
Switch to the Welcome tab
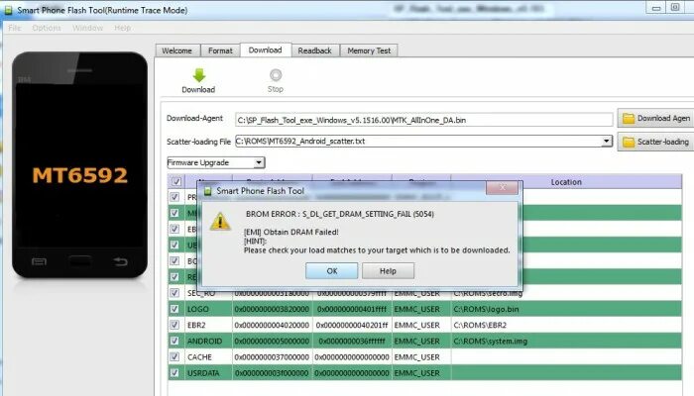177,50
